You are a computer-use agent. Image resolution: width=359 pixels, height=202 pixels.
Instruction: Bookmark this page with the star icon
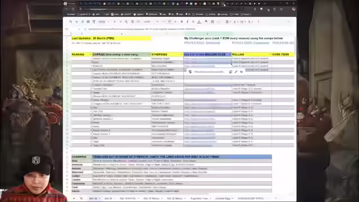pos(281,9)
